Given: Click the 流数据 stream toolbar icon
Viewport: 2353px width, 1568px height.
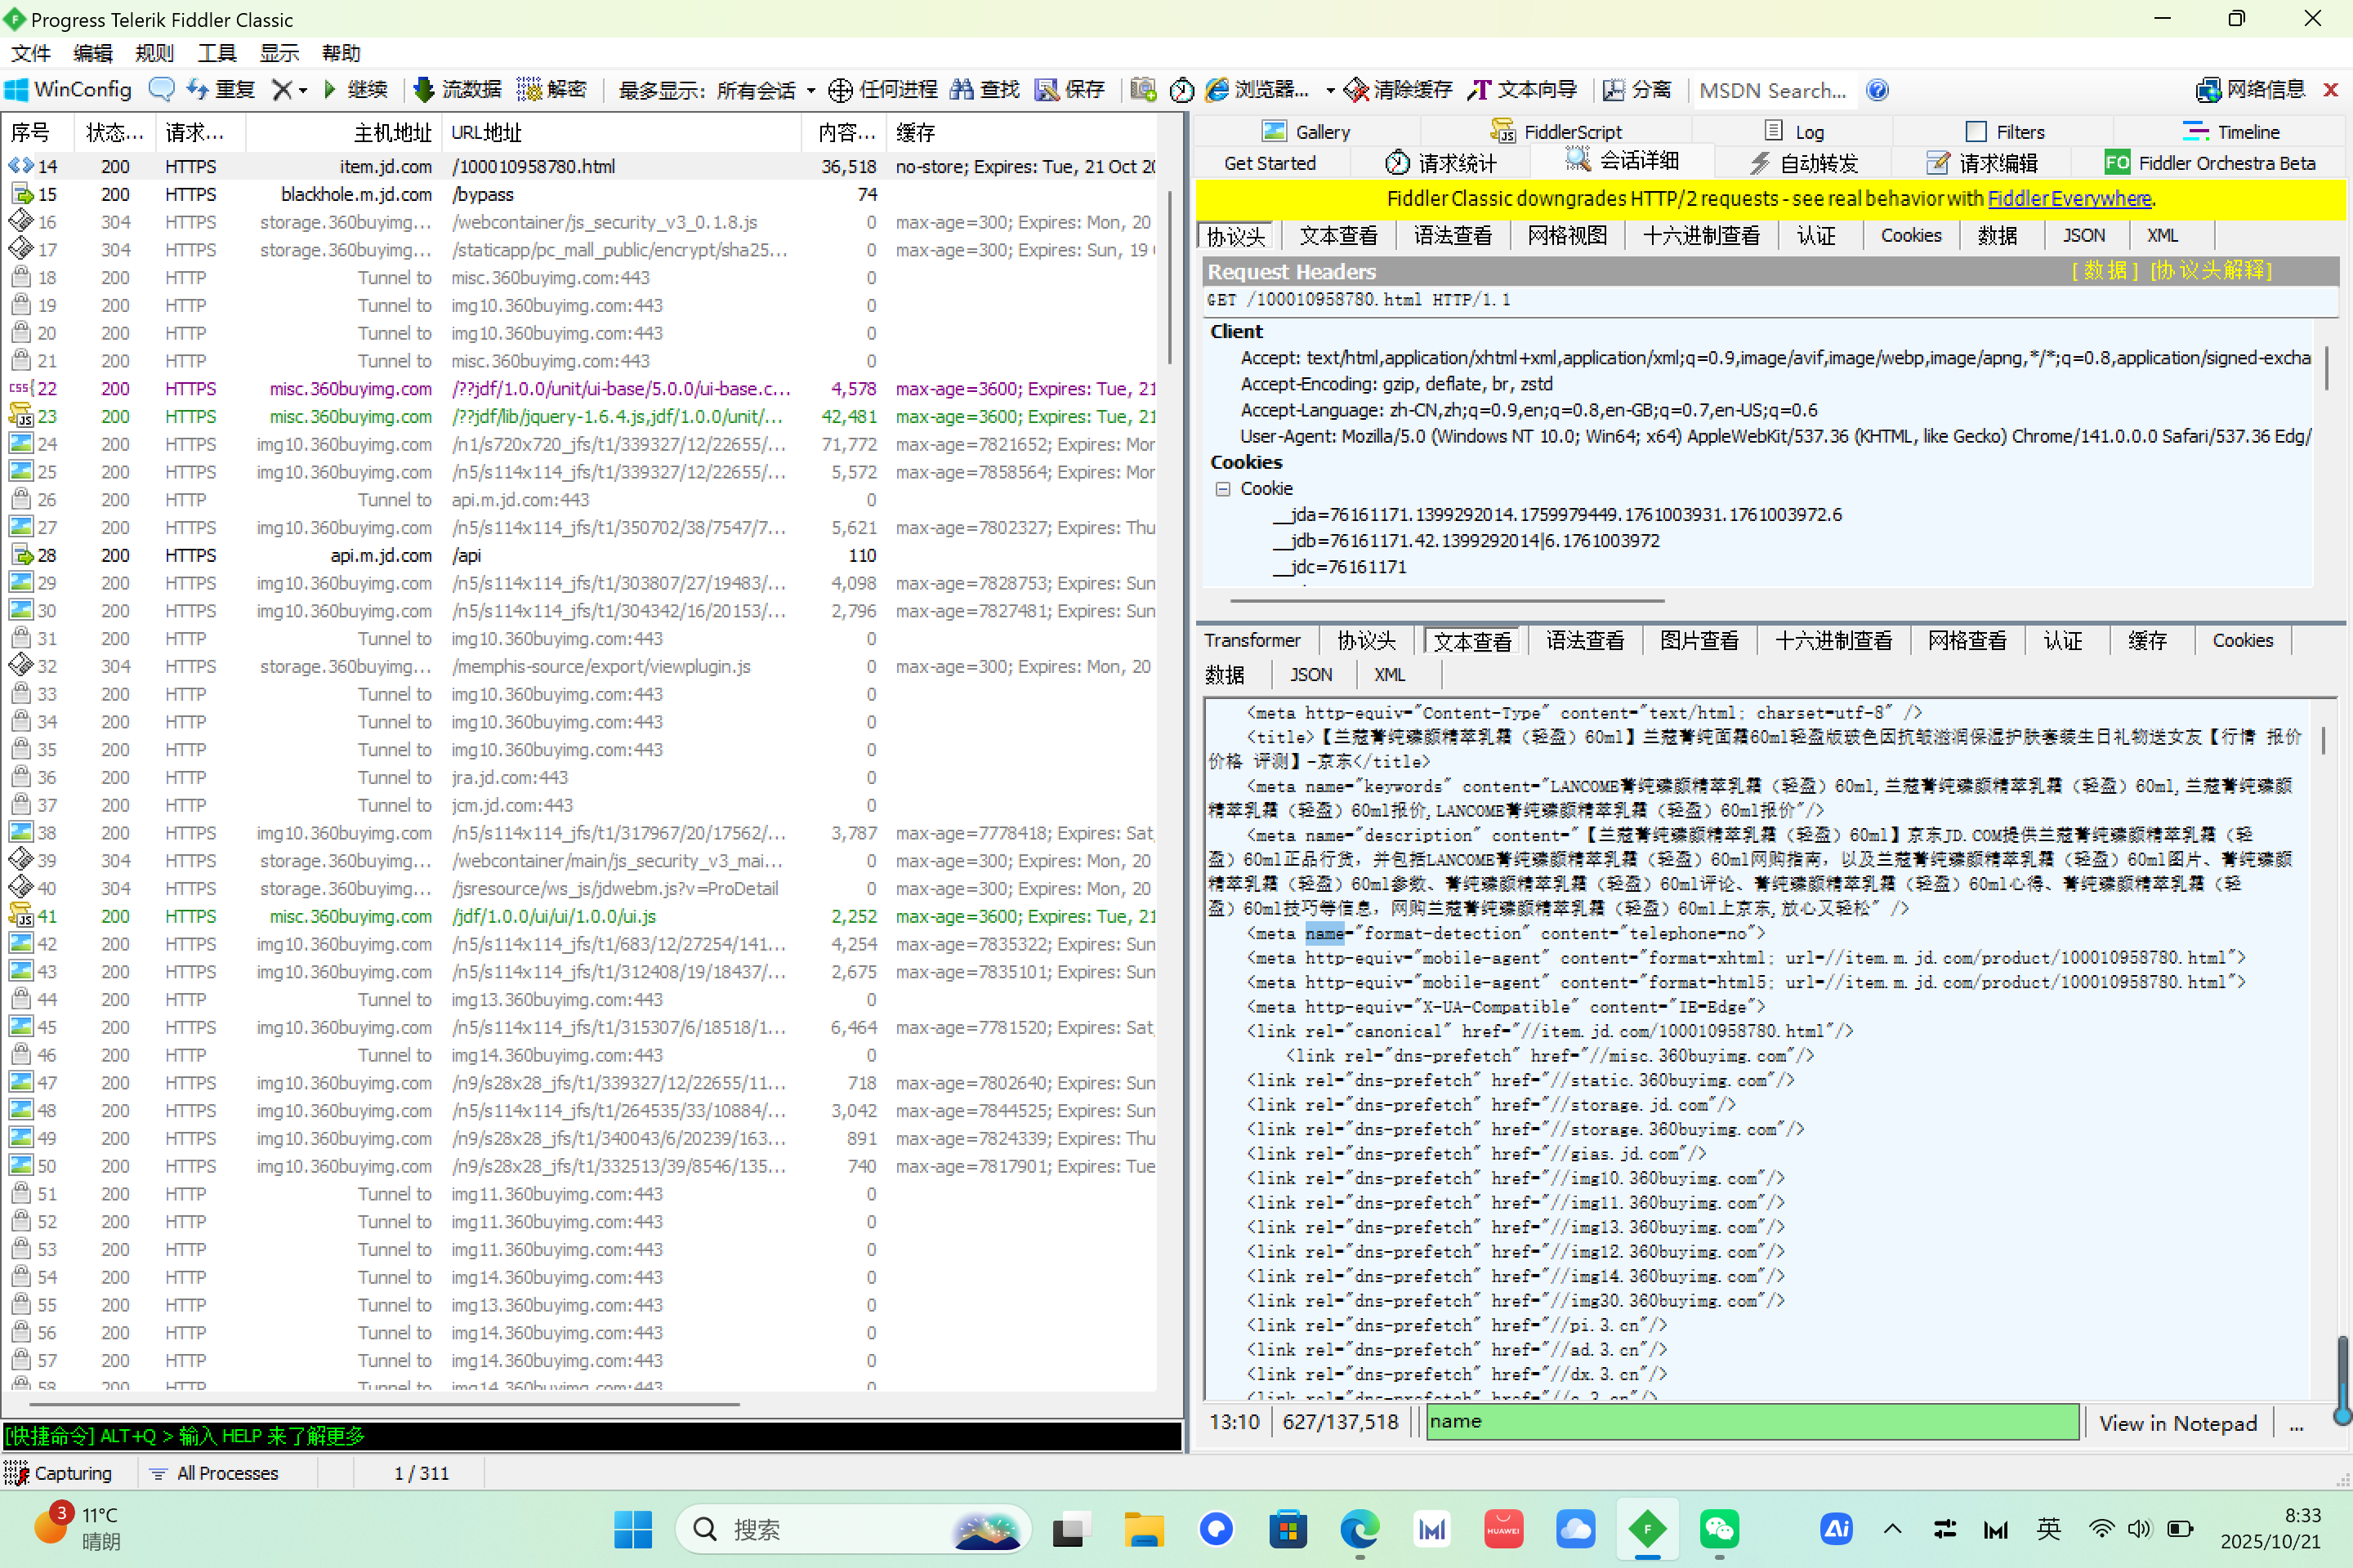Looking at the screenshot, I should (424, 90).
